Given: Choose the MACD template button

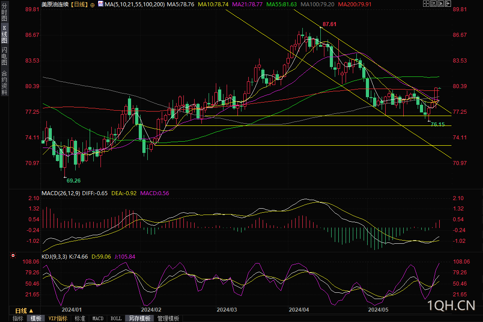Looking at the screenshot, I should (98, 318).
